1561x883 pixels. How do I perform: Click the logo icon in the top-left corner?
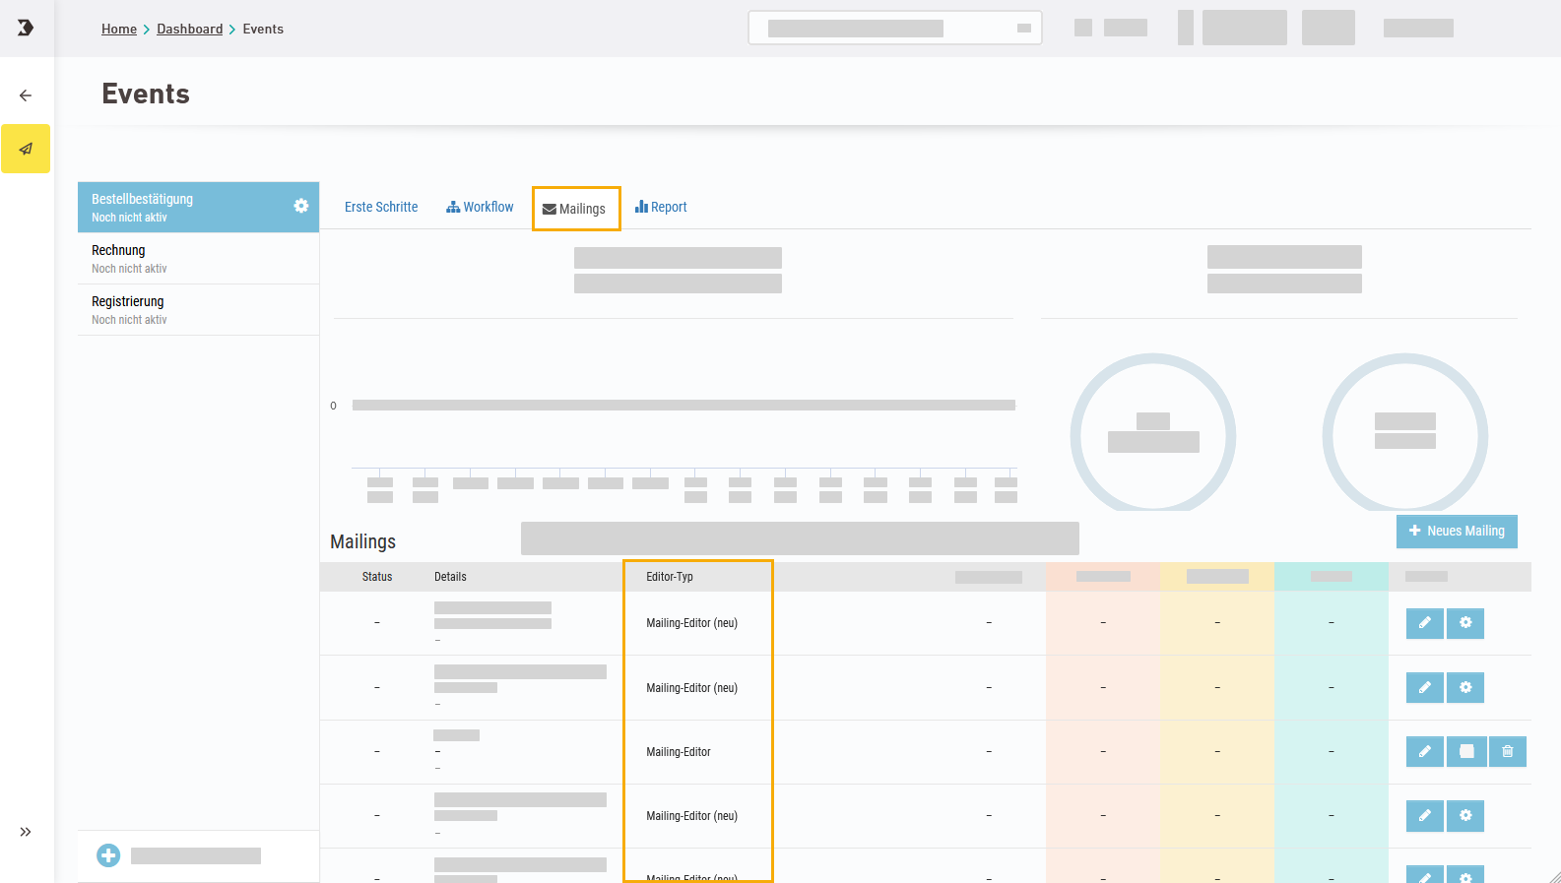[26, 28]
